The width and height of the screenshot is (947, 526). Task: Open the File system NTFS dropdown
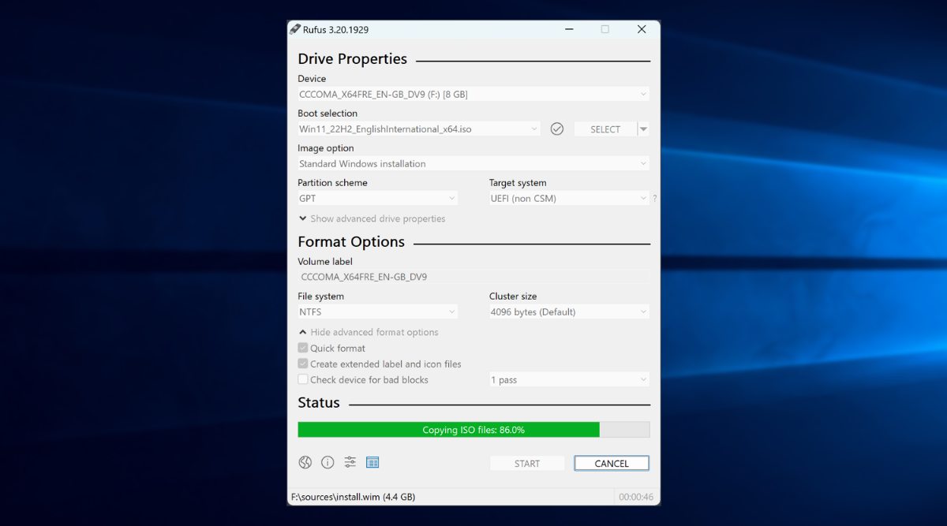point(377,311)
